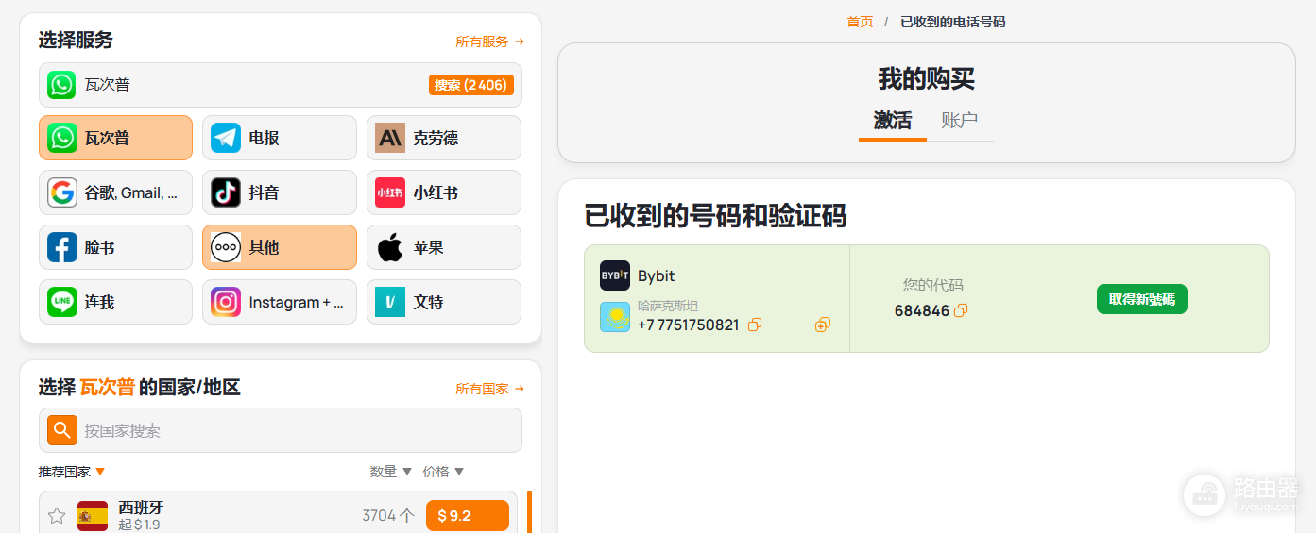Screen dimensions: 1316x533
Task: Open the 其他 other services tile
Action: click(280, 247)
